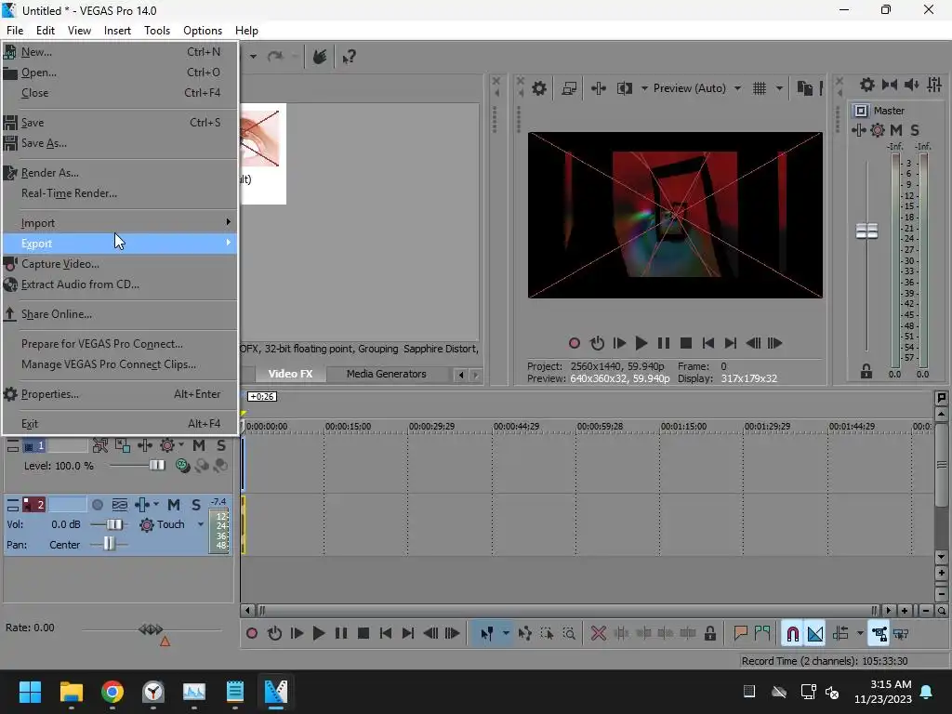Insert region icon in timeline toolbar
Image resolution: width=952 pixels, height=714 pixels.
pos(762,634)
